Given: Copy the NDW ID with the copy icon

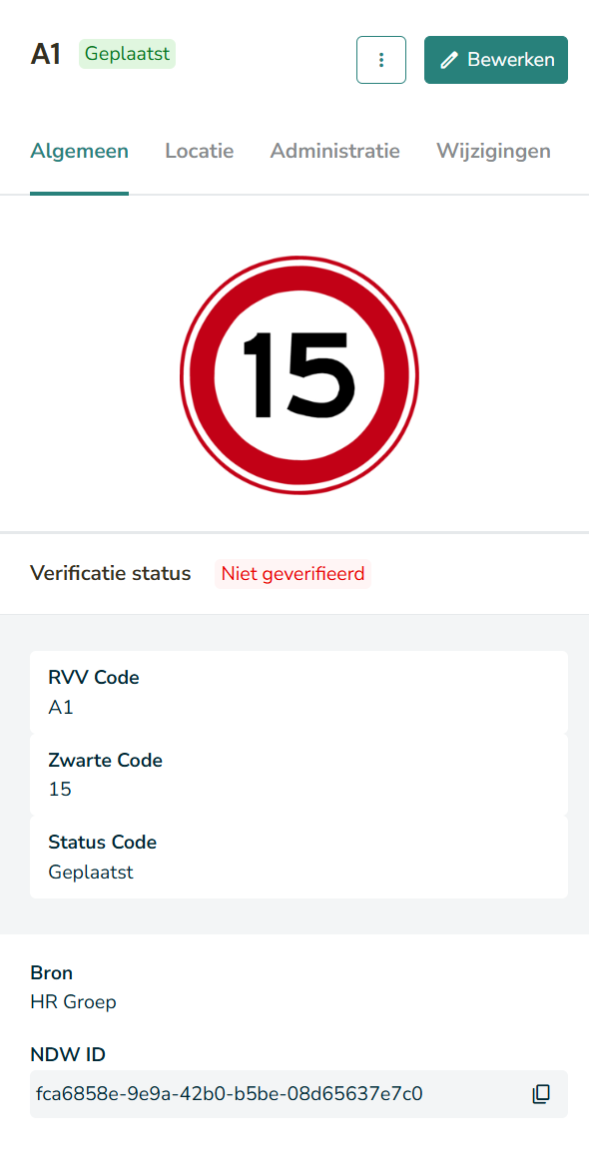Looking at the screenshot, I should pos(541,1094).
